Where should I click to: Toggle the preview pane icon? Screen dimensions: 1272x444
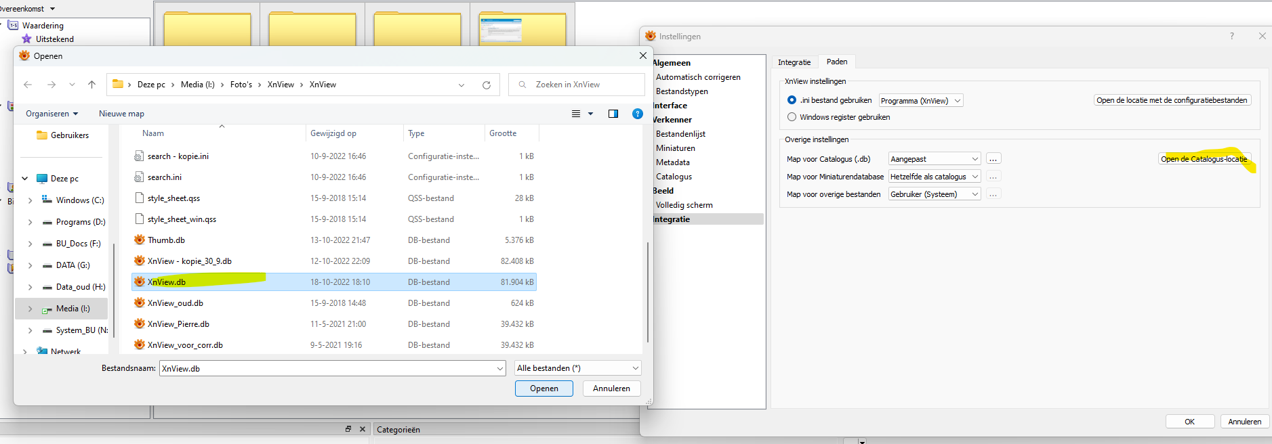tap(613, 114)
